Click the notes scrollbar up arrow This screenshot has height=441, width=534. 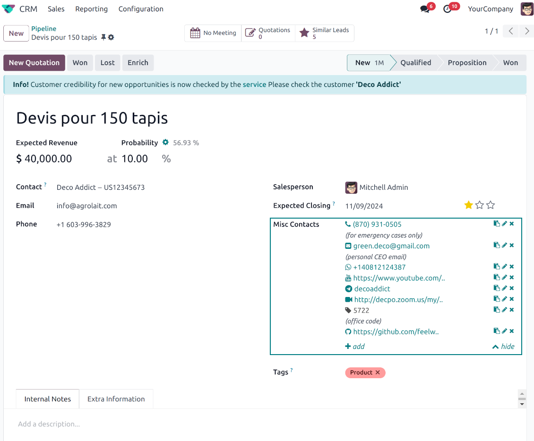click(x=522, y=393)
